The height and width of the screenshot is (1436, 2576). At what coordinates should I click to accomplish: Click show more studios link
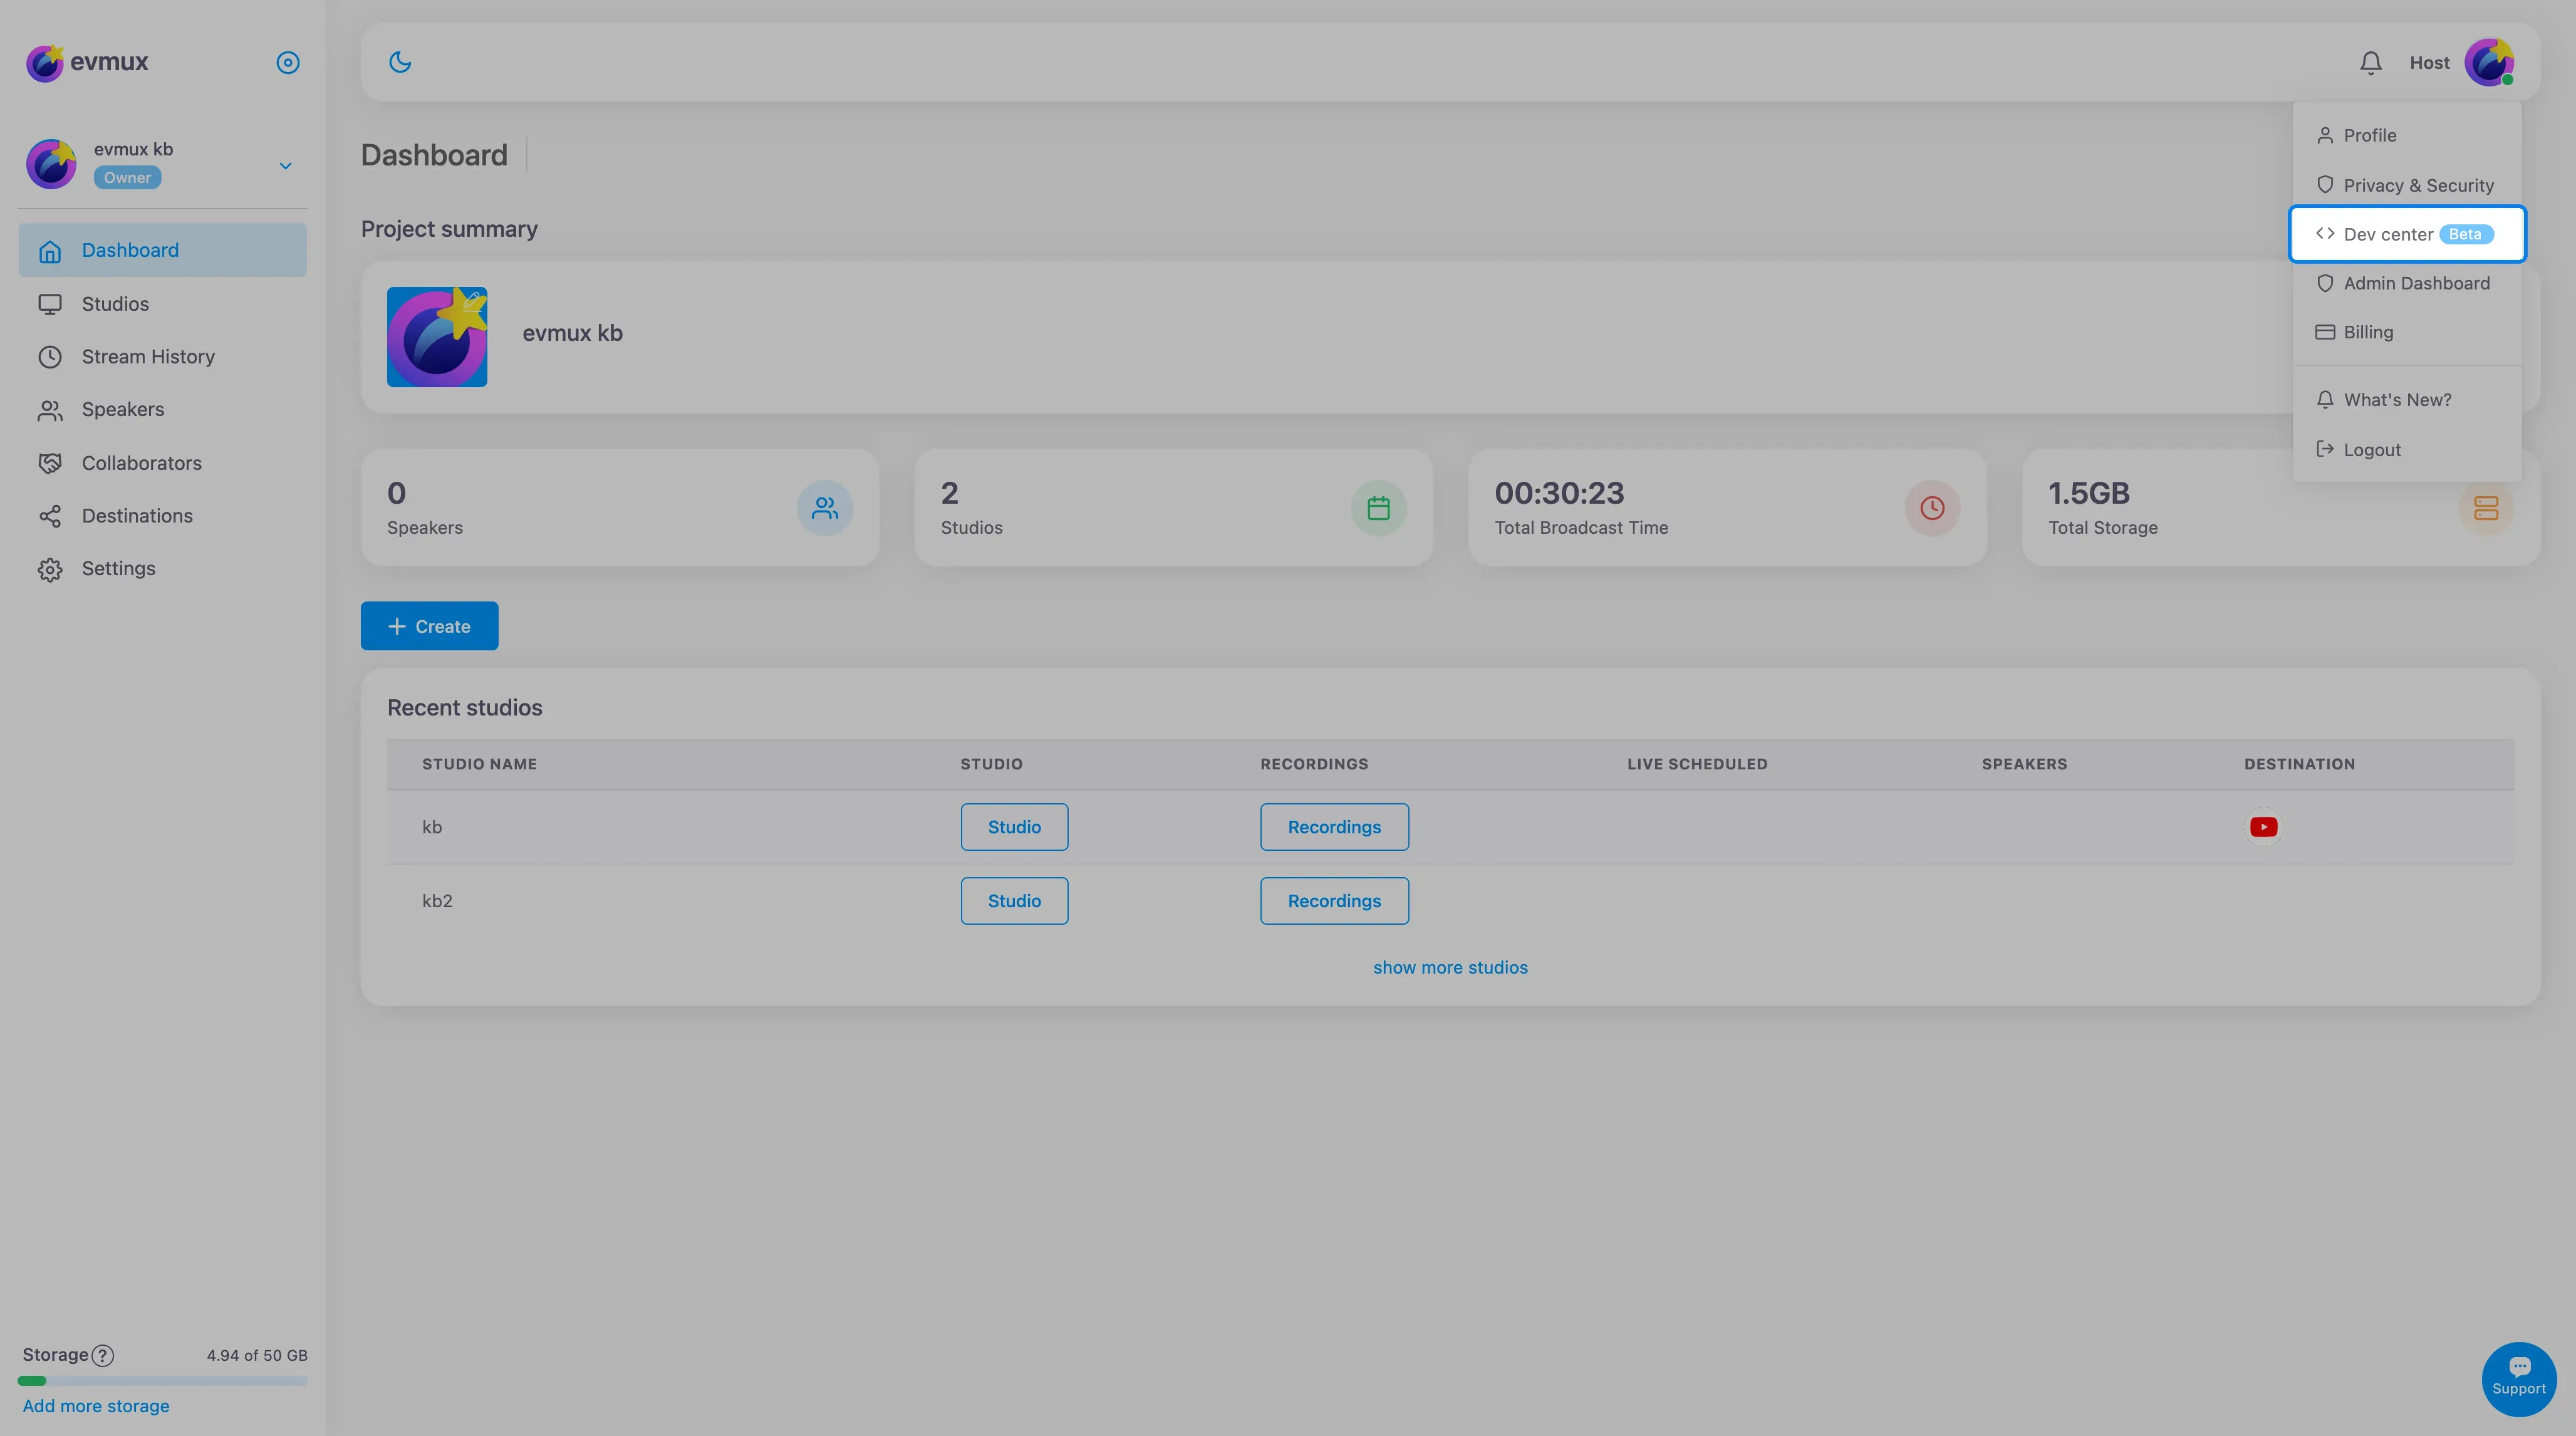pos(1450,967)
